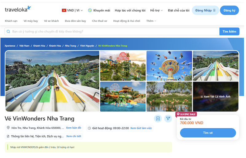The width and height of the screenshot is (246, 158).
Task: Play the water slide video
Action: (x=52, y=81)
